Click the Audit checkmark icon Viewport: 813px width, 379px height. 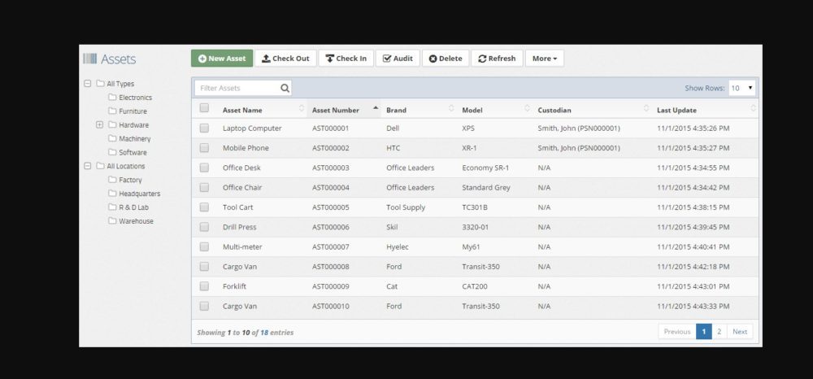387,59
